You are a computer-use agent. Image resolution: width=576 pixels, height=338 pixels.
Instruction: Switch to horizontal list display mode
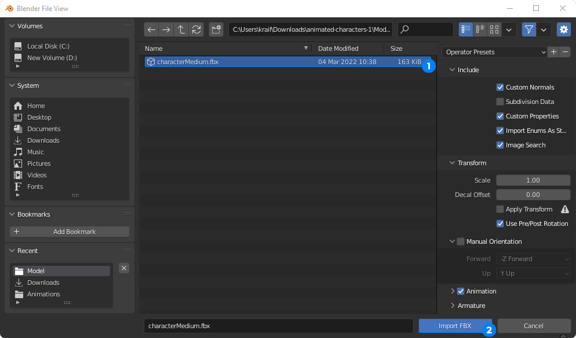[480, 29]
